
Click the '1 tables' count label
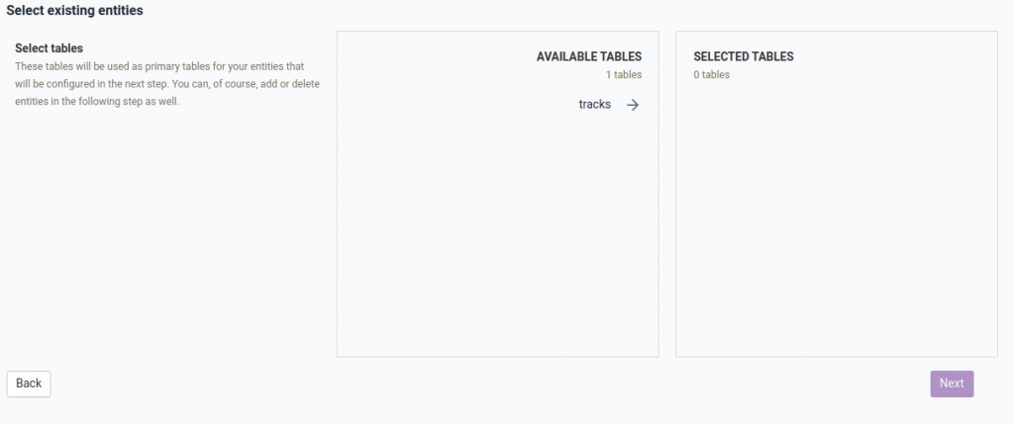pyautogui.click(x=624, y=74)
